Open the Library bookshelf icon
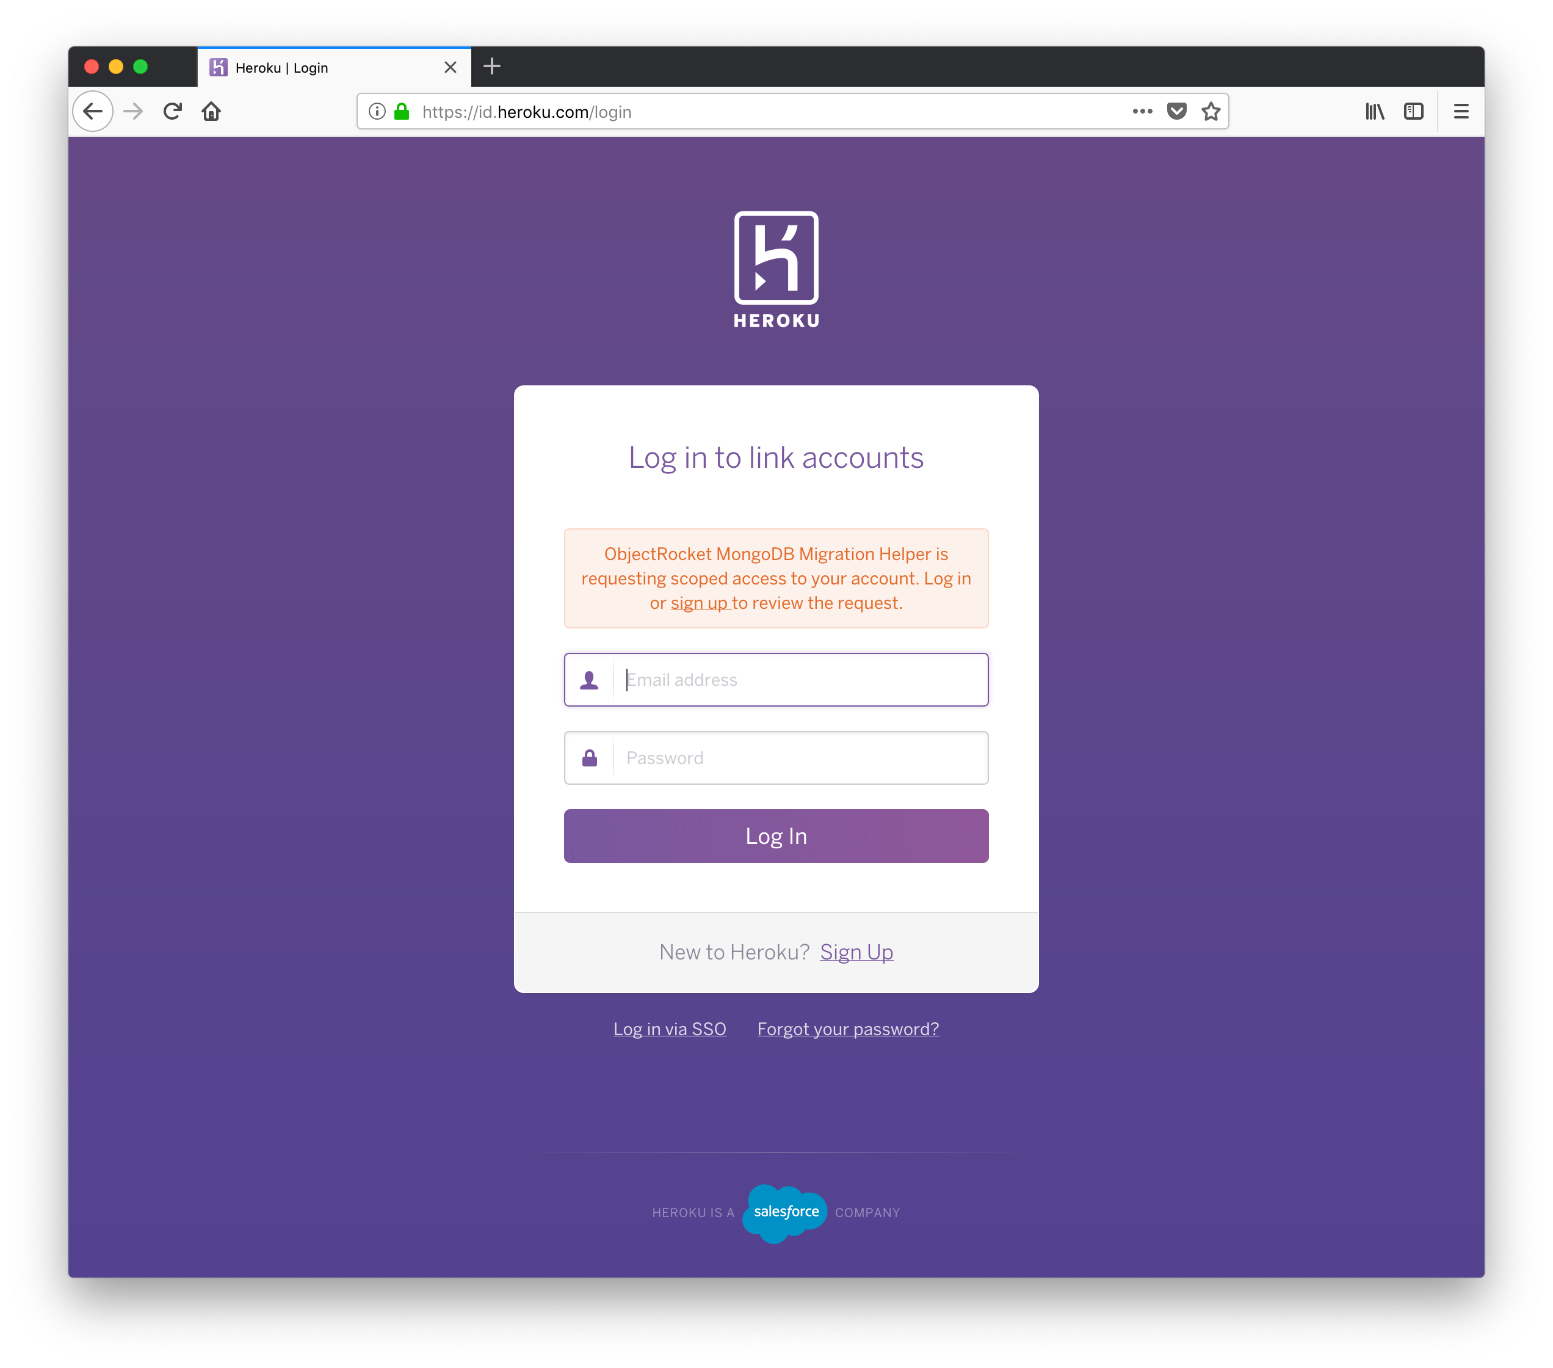This screenshot has width=1553, height=1368. [1375, 112]
